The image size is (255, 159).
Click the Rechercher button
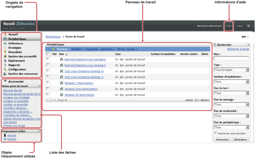[222, 140]
